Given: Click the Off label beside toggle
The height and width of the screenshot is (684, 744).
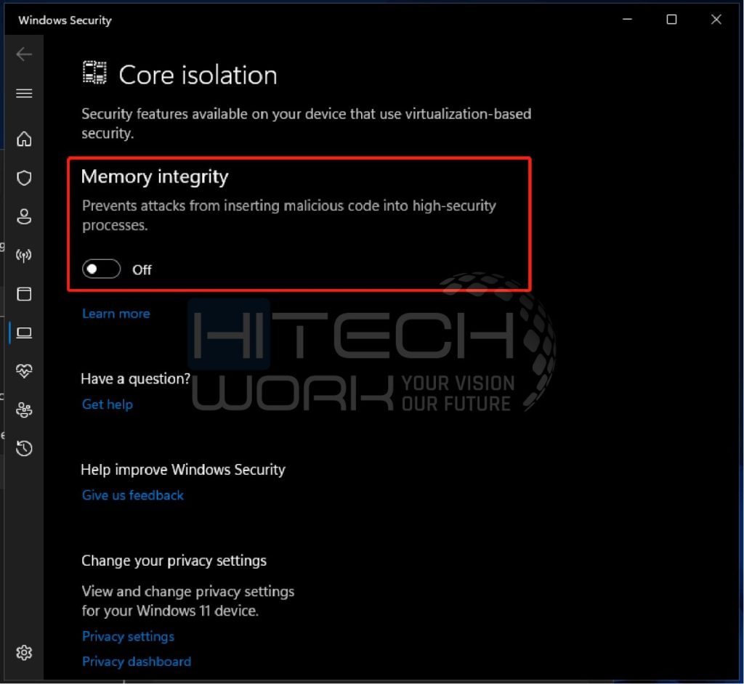Looking at the screenshot, I should pyautogui.click(x=142, y=269).
